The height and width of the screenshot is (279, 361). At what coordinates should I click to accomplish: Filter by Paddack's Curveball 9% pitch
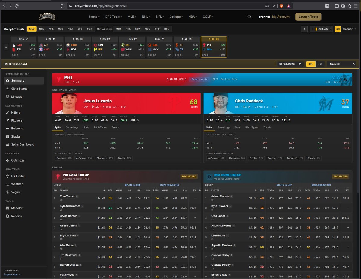pos(295,158)
